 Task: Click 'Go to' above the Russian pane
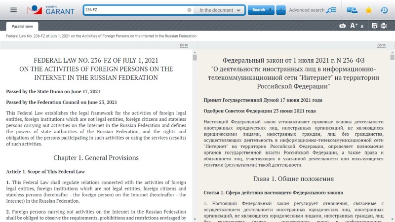(381, 45)
